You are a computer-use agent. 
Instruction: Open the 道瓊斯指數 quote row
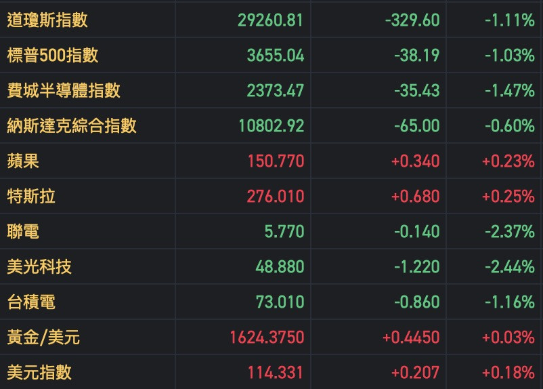click(x=47, y=20)
